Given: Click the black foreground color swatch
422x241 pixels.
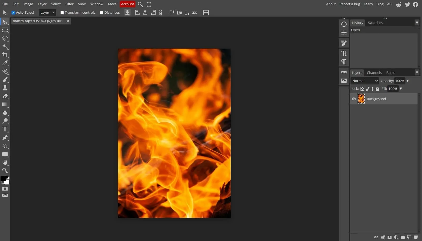Looking at the screenshot, I should [x=3, y=179].
